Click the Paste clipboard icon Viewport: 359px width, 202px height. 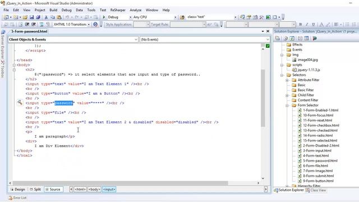click(59, 17)
